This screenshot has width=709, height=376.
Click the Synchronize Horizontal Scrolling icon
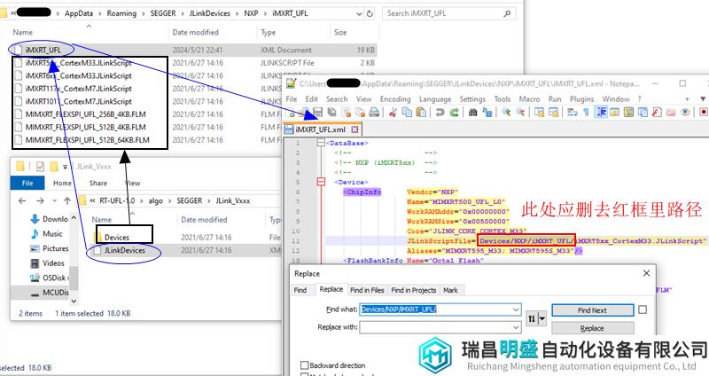554,112
